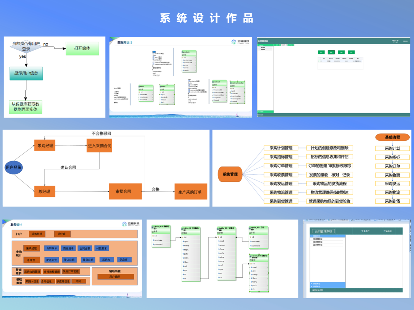Select the 采购订单管理 tab in 管理维护 row
The height and width of the screenshot is (310, 414).
pos(71,271)
